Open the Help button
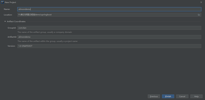The width and height of the screenshot is (205, 100). (196, 96)
